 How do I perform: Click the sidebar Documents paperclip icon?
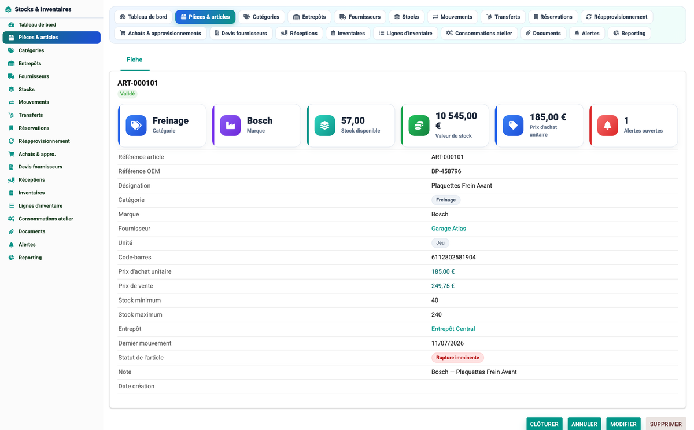pyautogui.click(x=11, y=231)
